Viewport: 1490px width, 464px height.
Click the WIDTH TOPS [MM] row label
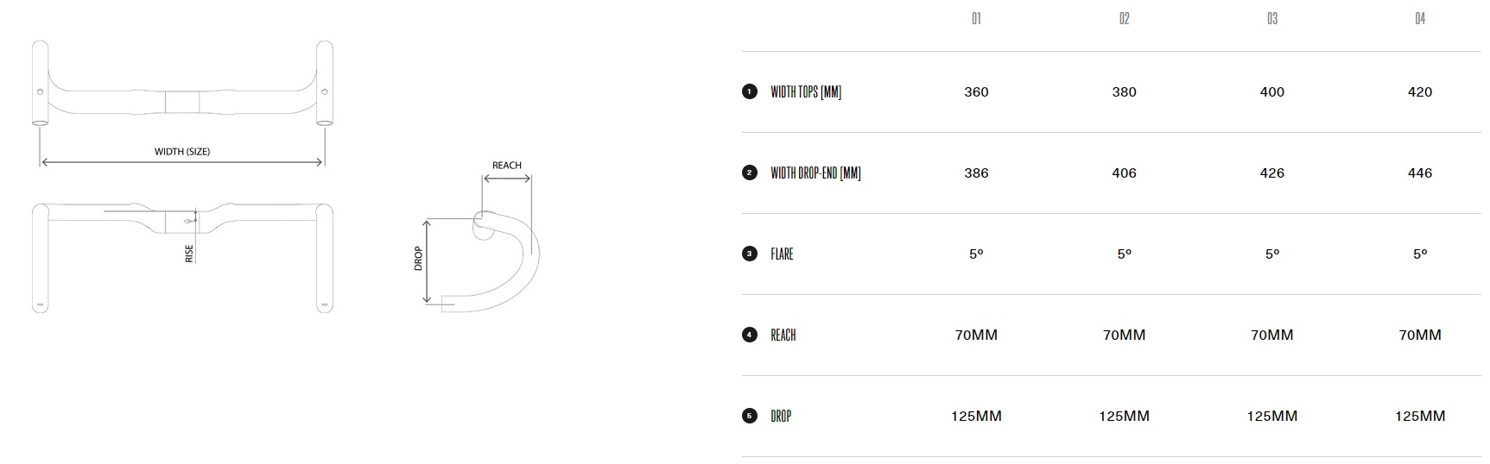click(806, 91)
